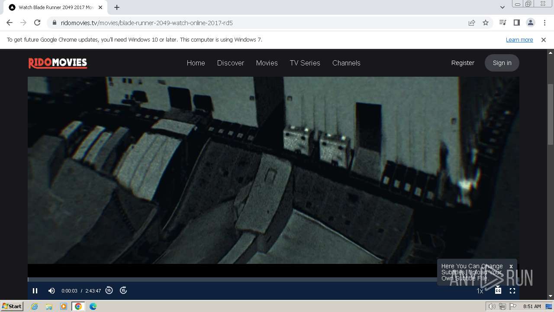Open a new browser tab
This screenshot has width=554, height=312.
[x=117, y=7]
